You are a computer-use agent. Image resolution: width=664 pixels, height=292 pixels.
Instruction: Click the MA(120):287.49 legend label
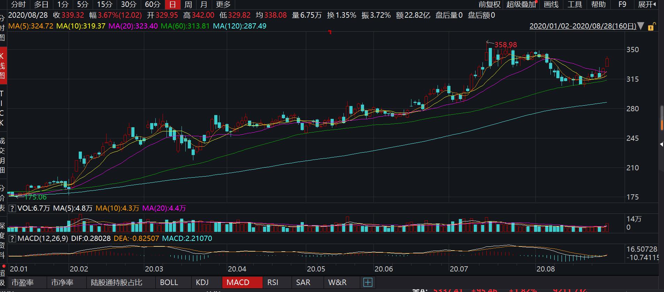click(x=240, y=26)
